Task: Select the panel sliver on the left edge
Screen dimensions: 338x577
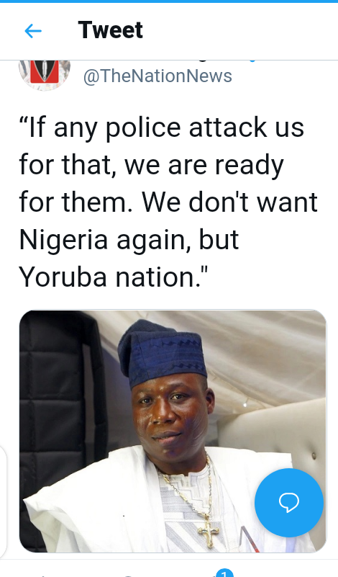Action: click(3, 502)
